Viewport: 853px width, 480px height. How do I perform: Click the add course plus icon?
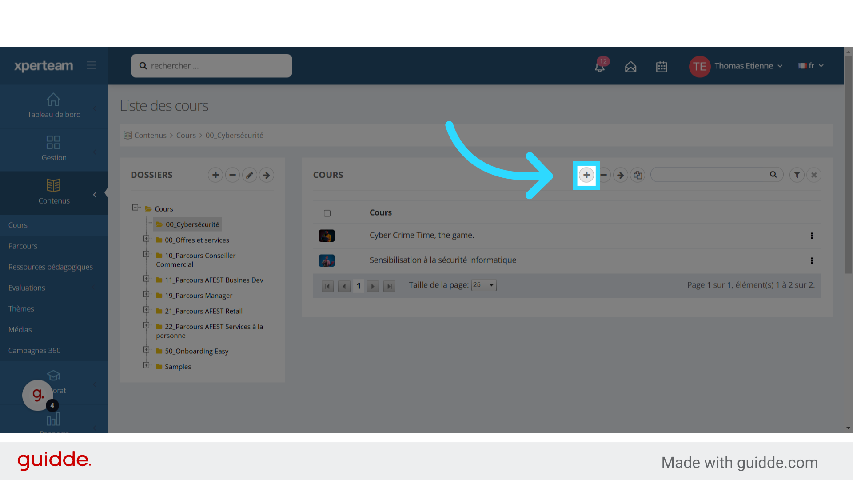(586, 175)
